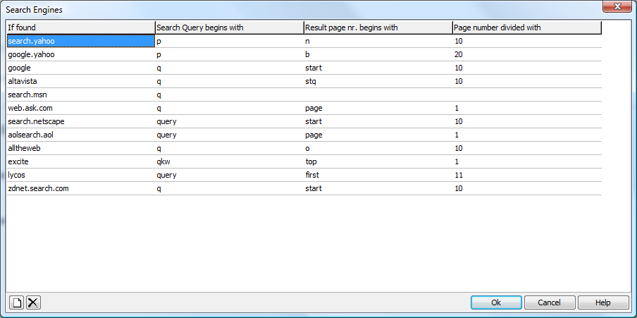Click the start cell in zdnet.search.com row
The width and height of the screenshot is (637, 318).
pyautogui.click(x=378, y=189)
